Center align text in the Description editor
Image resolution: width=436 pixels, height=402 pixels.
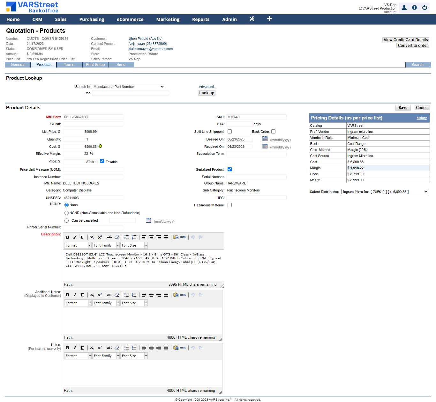(151, 237)
